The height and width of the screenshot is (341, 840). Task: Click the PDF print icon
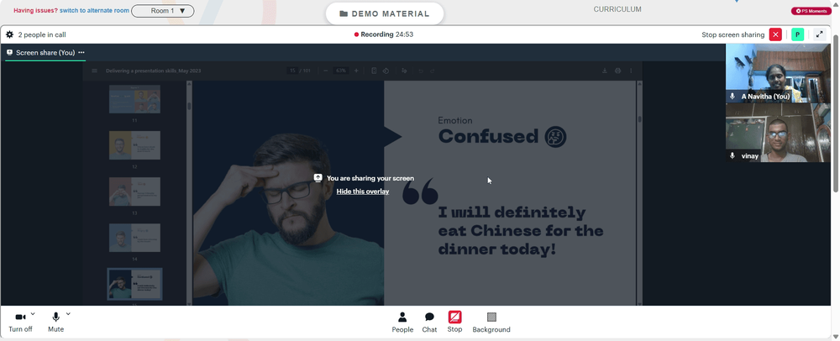point(617,71)
